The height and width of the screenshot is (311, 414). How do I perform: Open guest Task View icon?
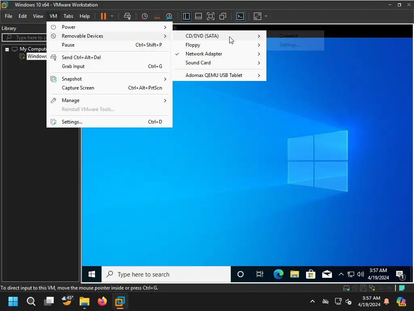click(260, 274)
